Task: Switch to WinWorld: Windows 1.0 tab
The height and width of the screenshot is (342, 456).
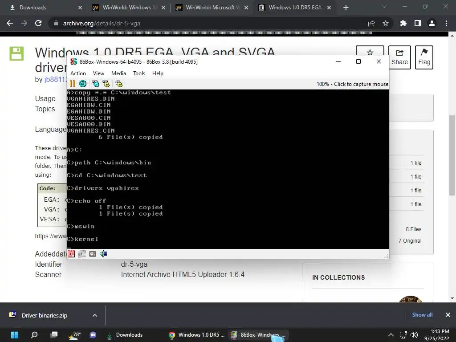Action: [129, 8]
